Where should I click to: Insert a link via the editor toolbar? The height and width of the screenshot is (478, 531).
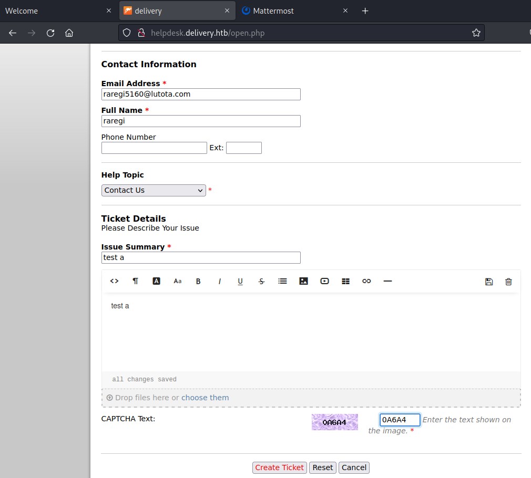pos(366,281)
